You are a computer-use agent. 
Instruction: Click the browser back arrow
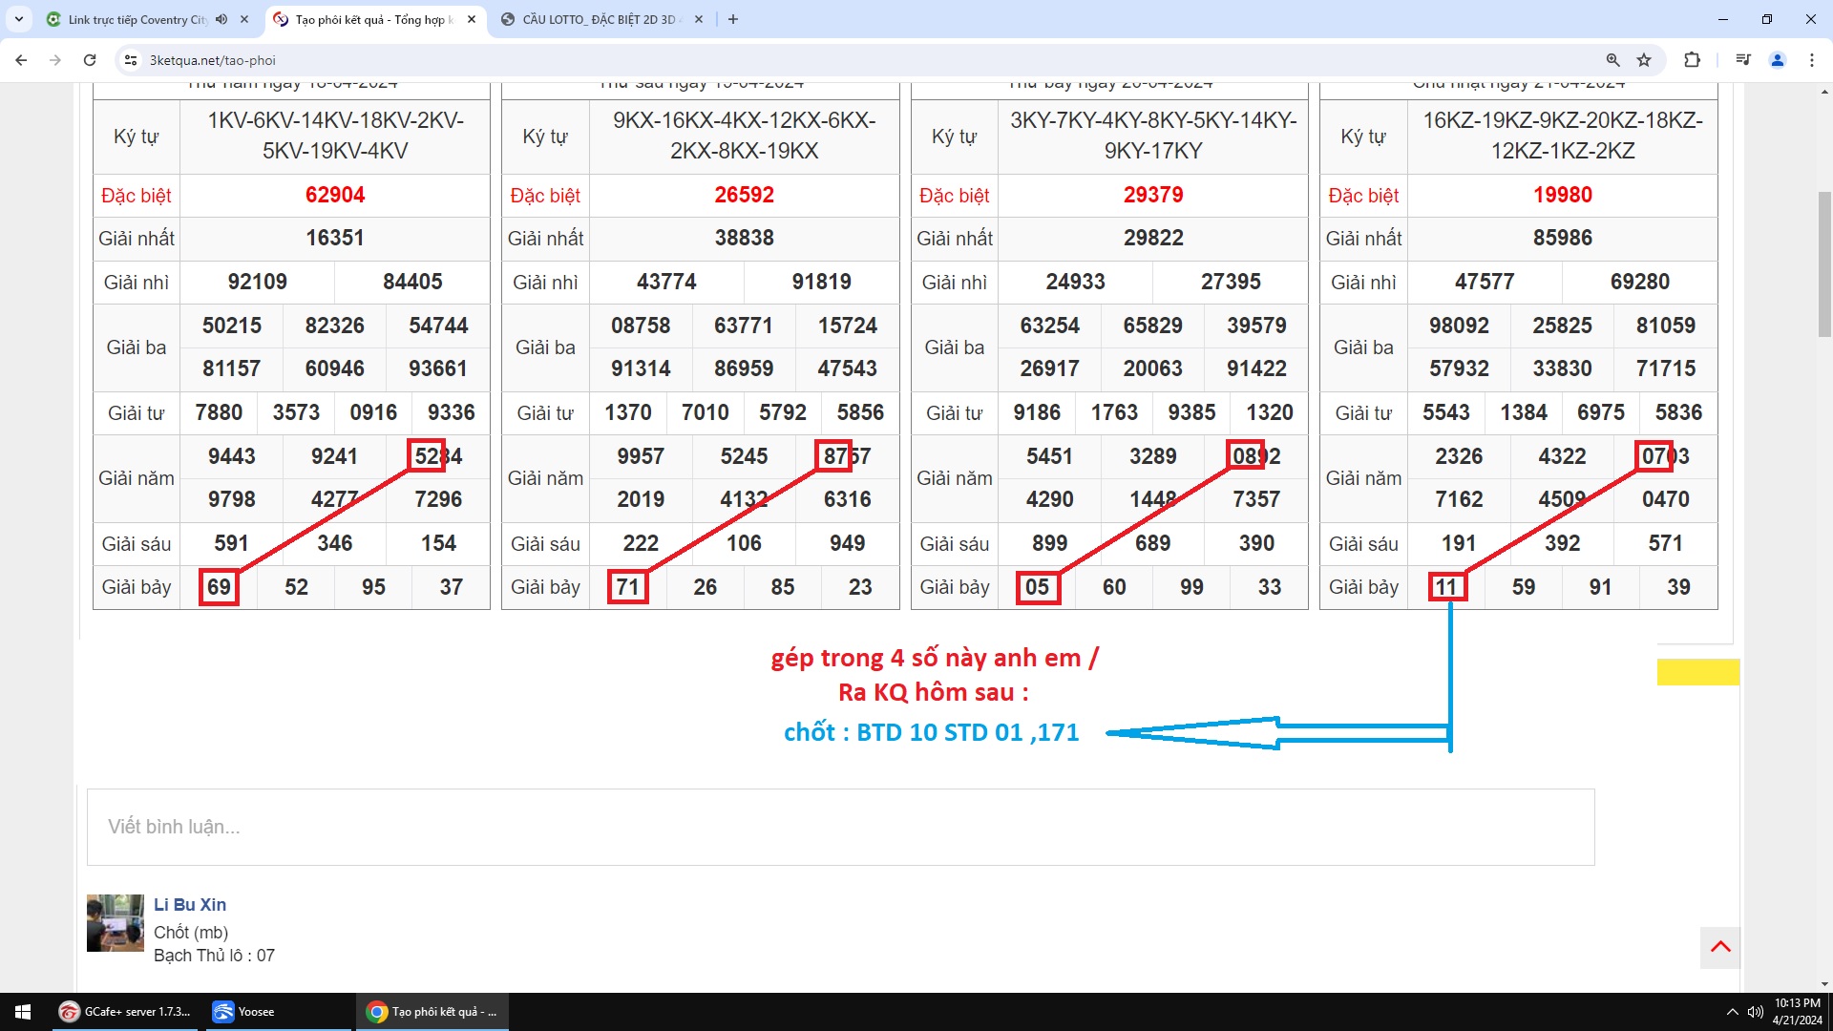click(21, 60)
